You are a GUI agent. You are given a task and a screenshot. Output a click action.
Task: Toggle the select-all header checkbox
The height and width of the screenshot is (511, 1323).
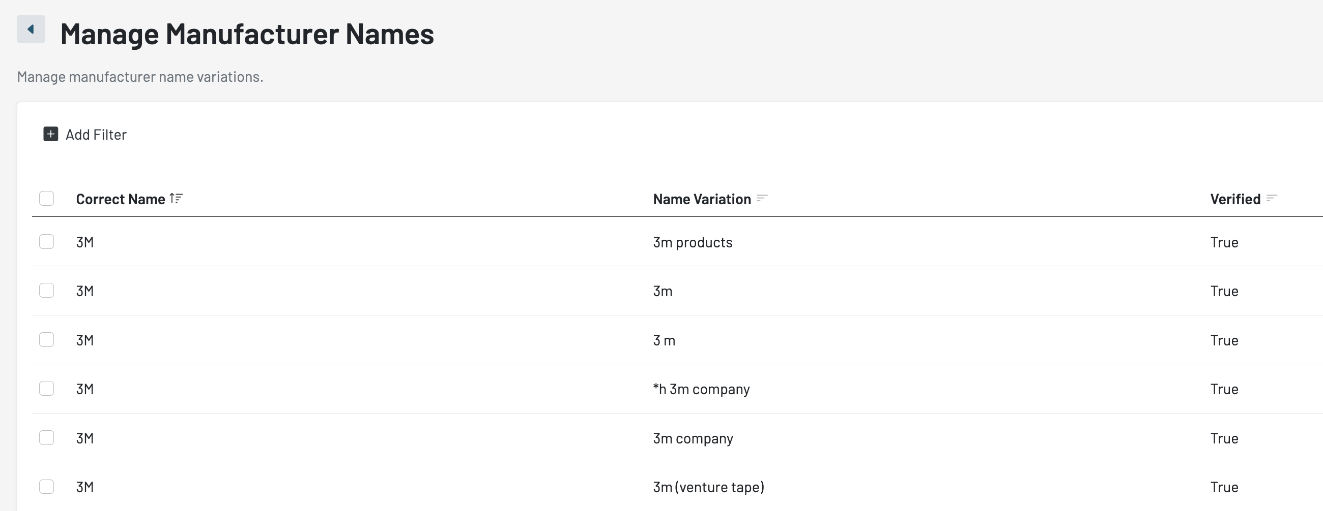pyautogui.click(x=47, y=198)
